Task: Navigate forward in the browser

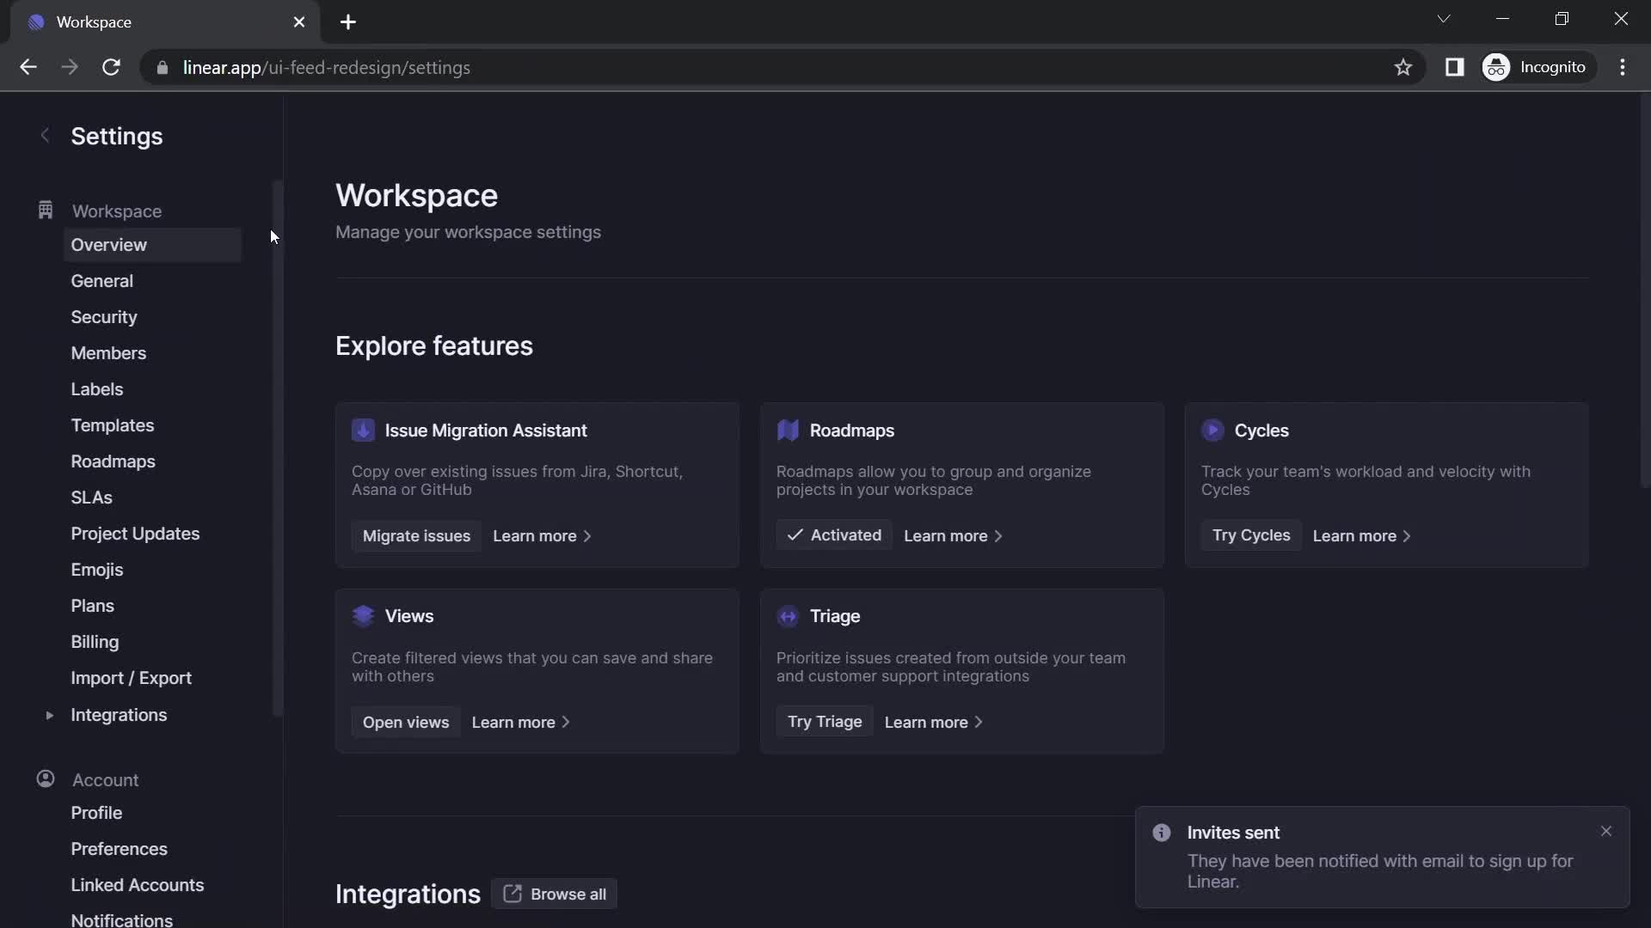Action: tap(70, 67)
